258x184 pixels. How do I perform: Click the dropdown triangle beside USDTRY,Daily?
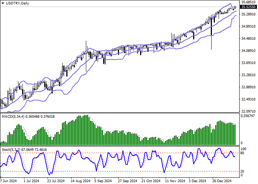(x=3, y=3)
